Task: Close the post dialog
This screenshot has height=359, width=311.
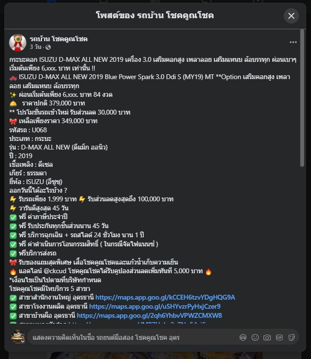Action: point(291,16)
